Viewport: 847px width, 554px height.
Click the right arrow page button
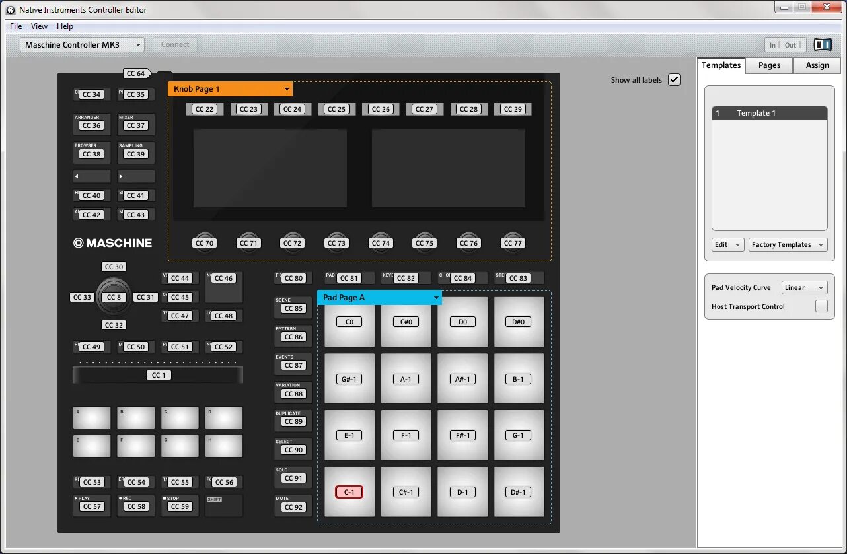click(136, 176)
